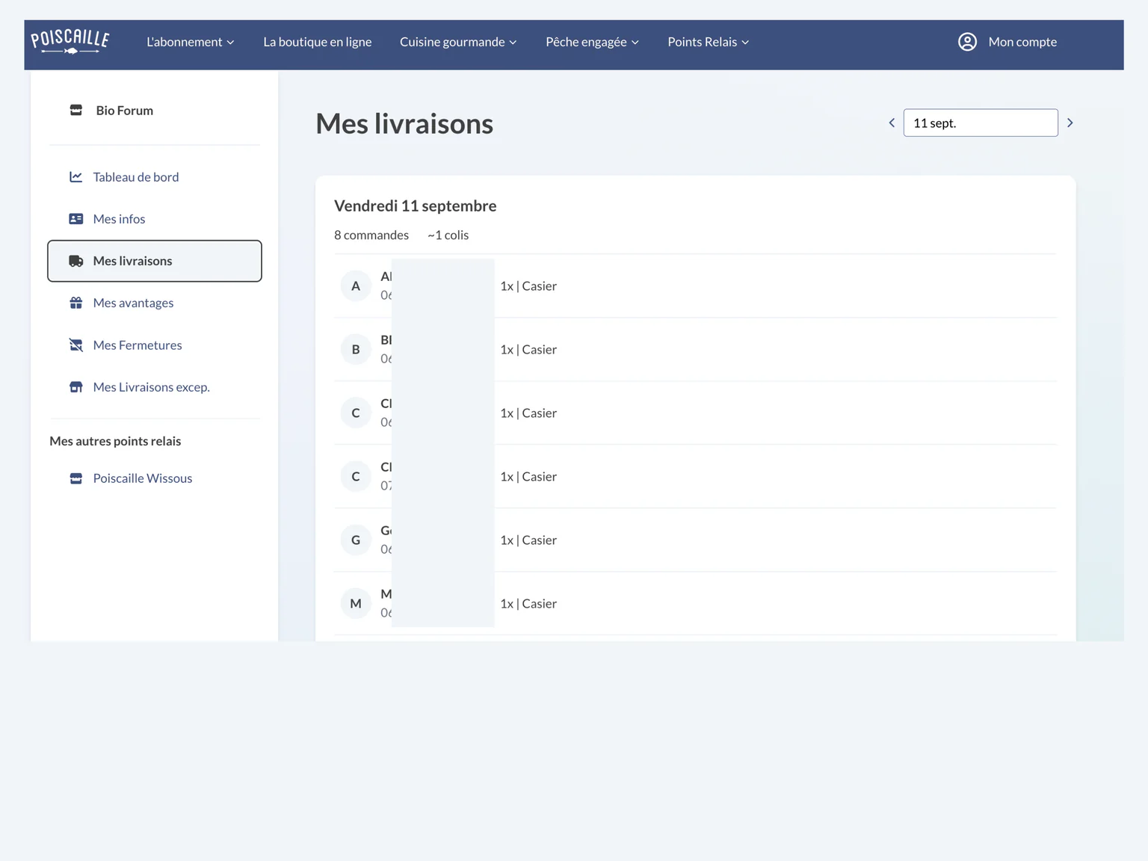This screenshot has height=861, width=1148.
Task: Go to next date with right chevron
Action: coord(1070,123)
